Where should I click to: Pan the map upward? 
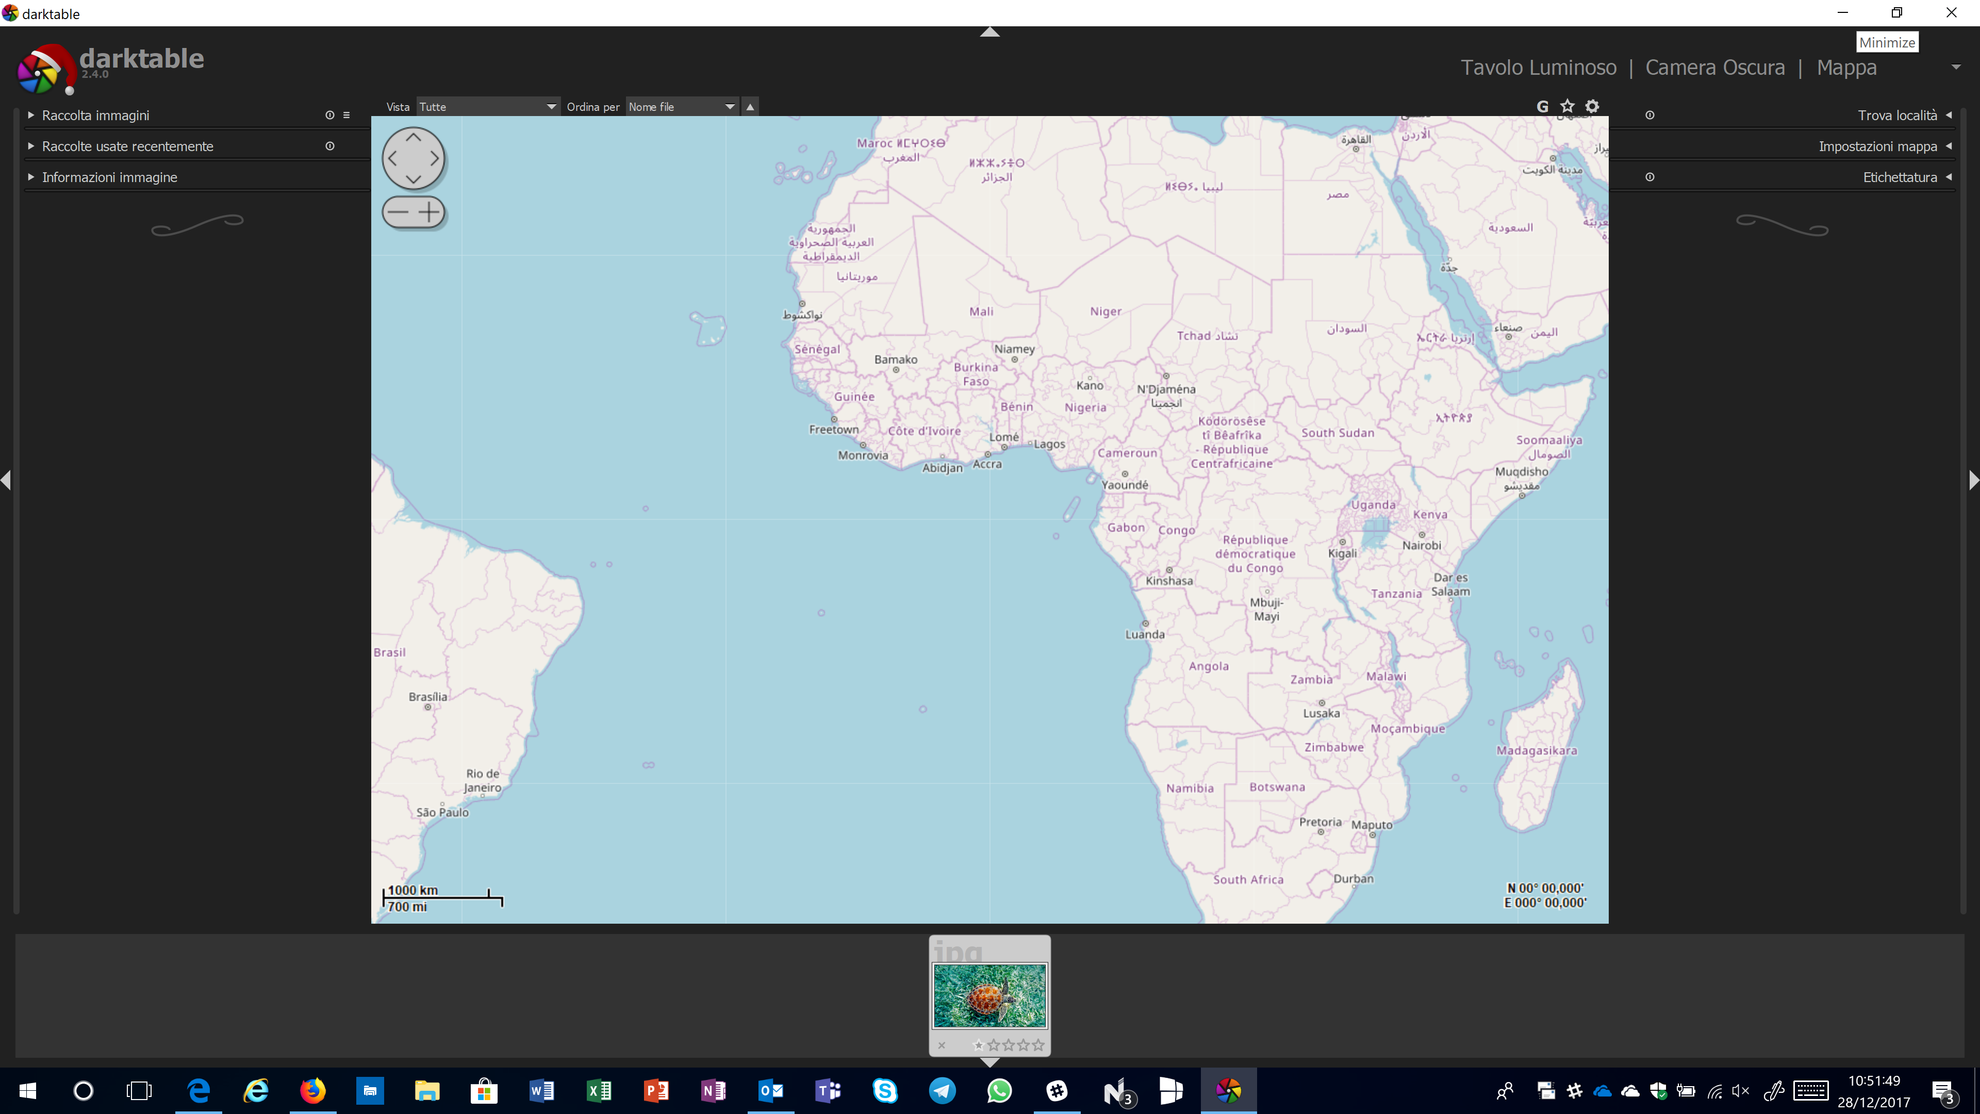coord(414,138)
